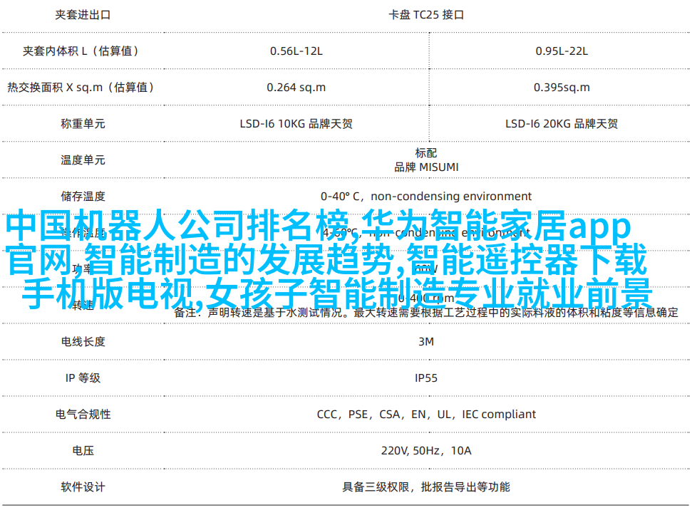Select the '具备三级权限，批报告导出等功能' cell

click(x=426, y=487)
